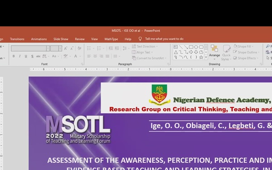Select Curve shape in gallery
The height and width of the screenshot is (170, 272).
pos(186,57)
